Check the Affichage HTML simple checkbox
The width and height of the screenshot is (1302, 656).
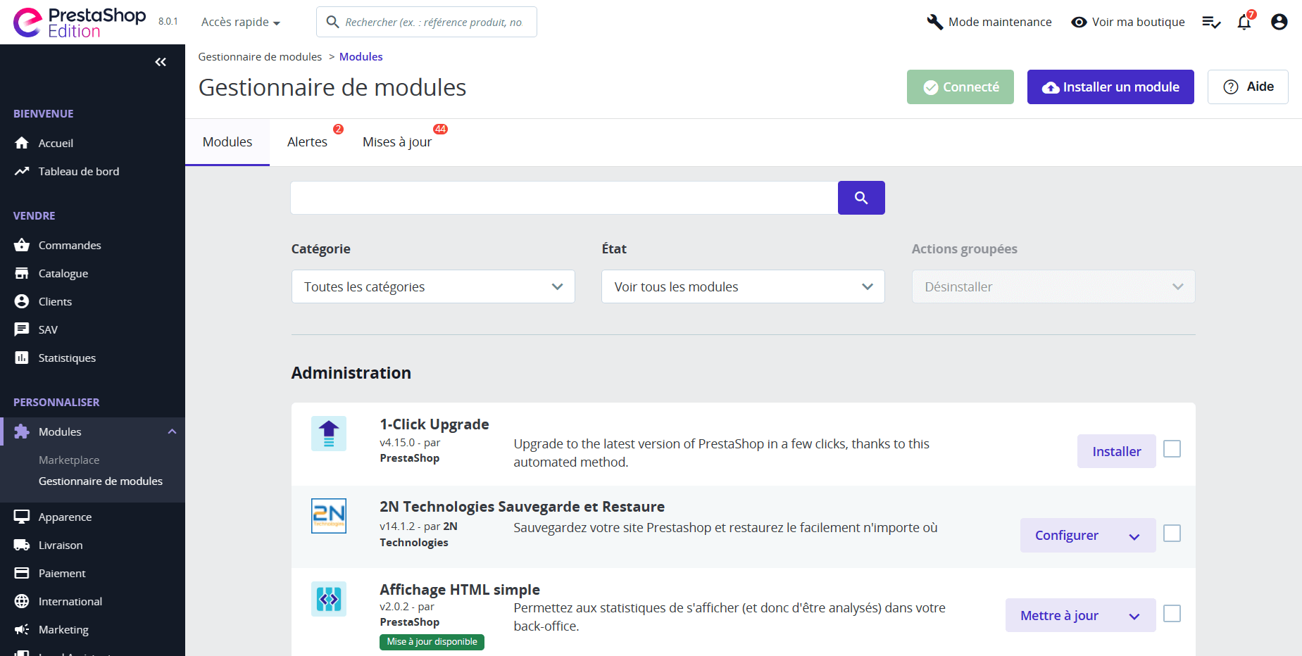[x=1172, y=614]
